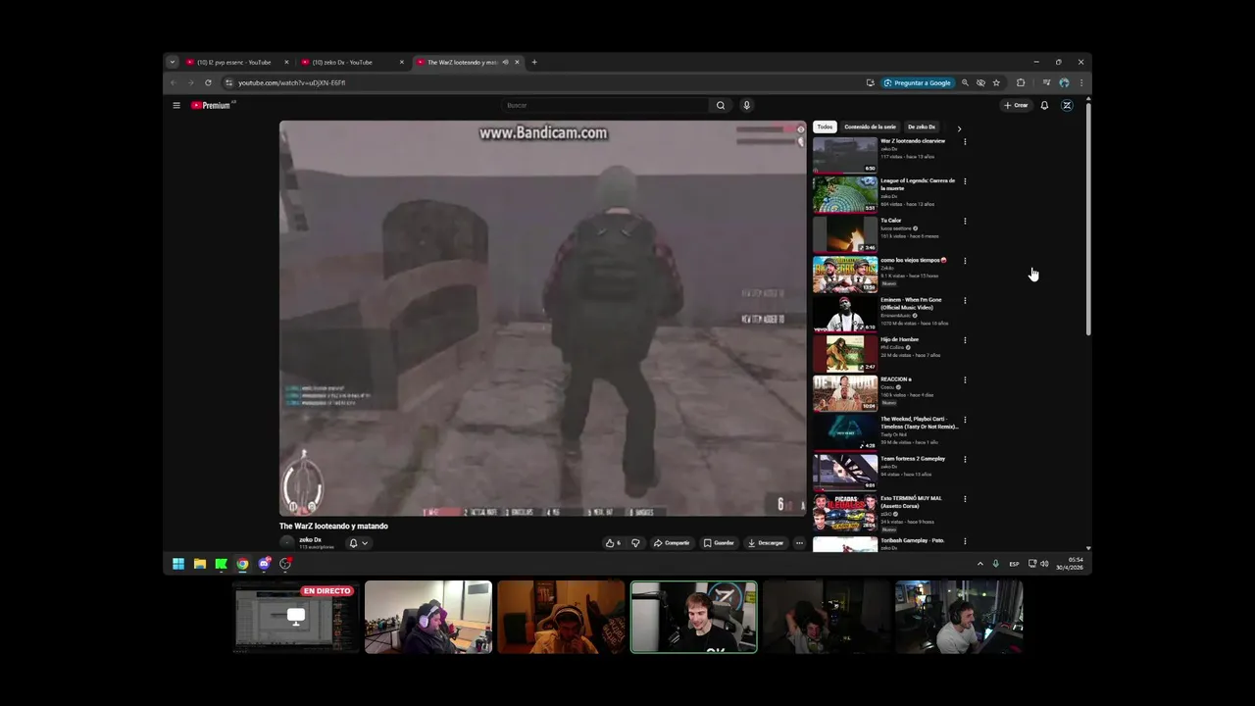Open the Esto TERMINÓ MUY MAL thumbnail
The image size is (1255, 706).
pyautogui.click(x=845, y=512)
